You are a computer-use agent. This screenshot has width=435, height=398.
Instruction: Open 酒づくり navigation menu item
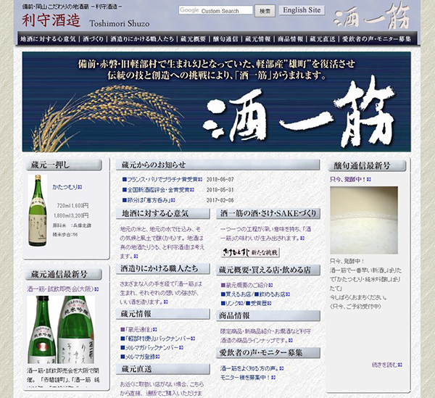(93, 39)
